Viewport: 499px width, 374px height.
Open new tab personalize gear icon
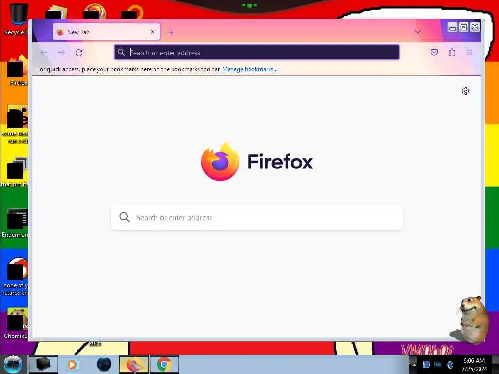(x=465, y=91)
